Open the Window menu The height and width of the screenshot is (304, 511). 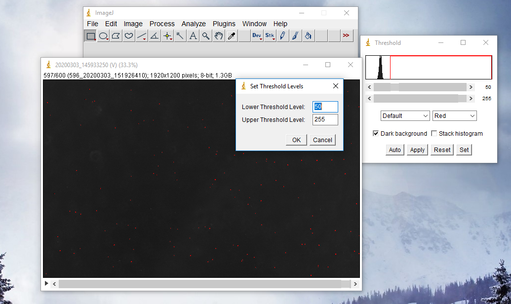click(254, 24)
